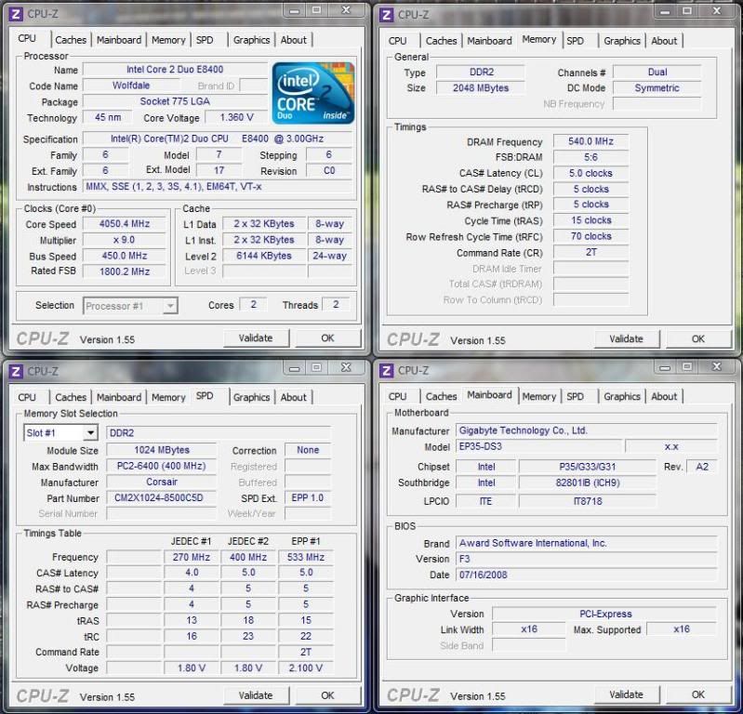The image size is (743, 714).
Task: Click the Code Name value Wolfdale
Action: point(131,86)
